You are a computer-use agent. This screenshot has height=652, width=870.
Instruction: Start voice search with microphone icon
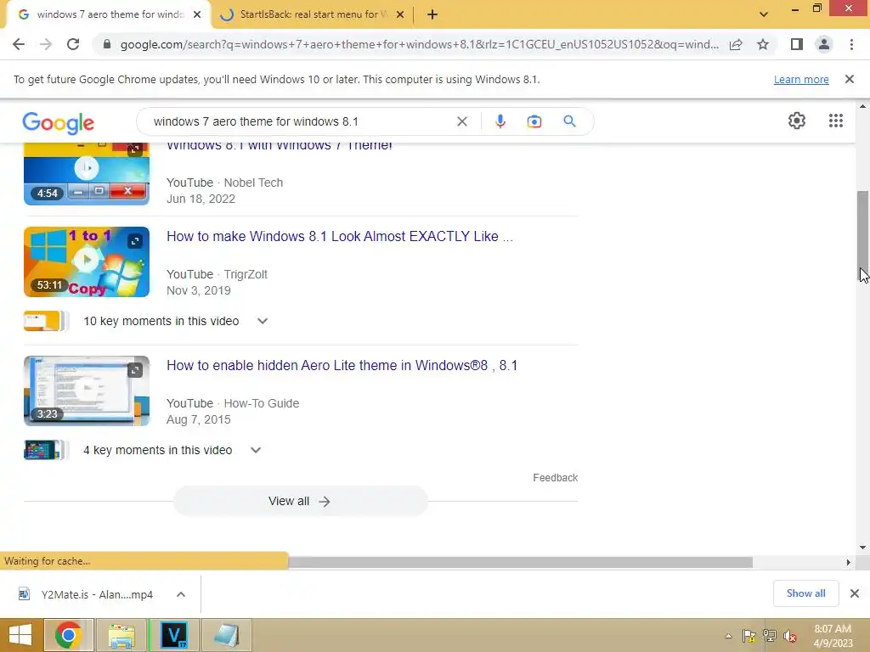pos(500,121)
